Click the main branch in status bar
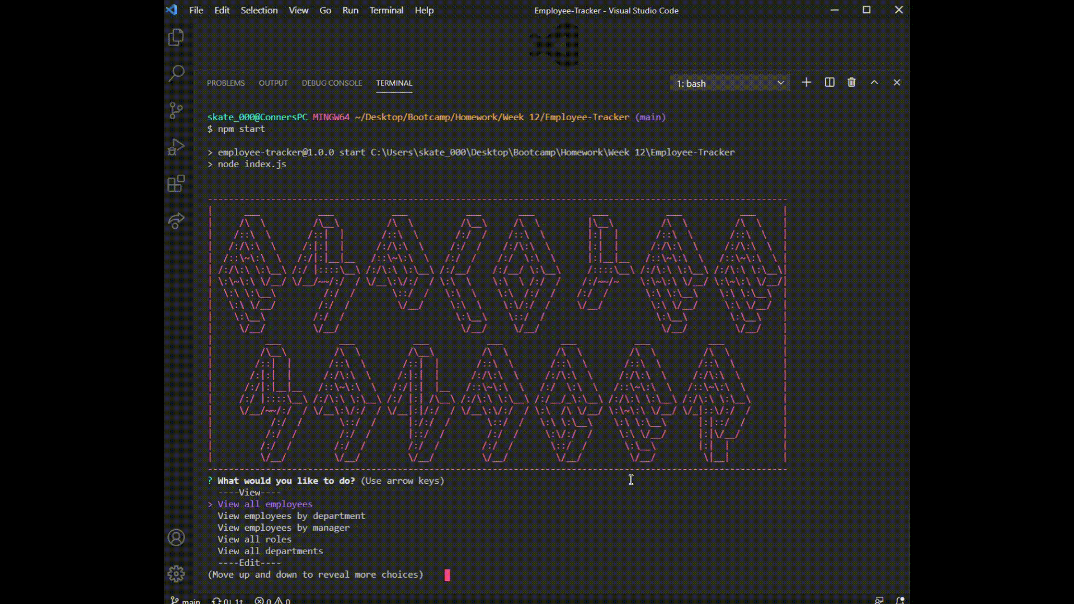Image resolution: width=1074 pixels, height=604 pixels. pyautogui.click(x=186, y=601)
